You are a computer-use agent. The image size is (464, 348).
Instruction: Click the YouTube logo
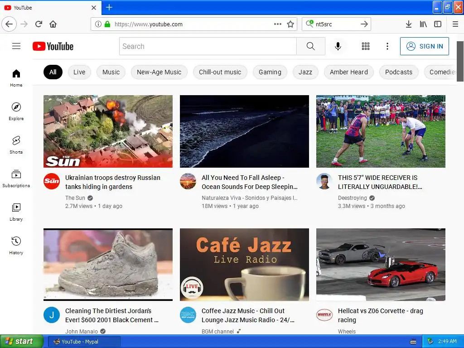click(x=53, y=47)
